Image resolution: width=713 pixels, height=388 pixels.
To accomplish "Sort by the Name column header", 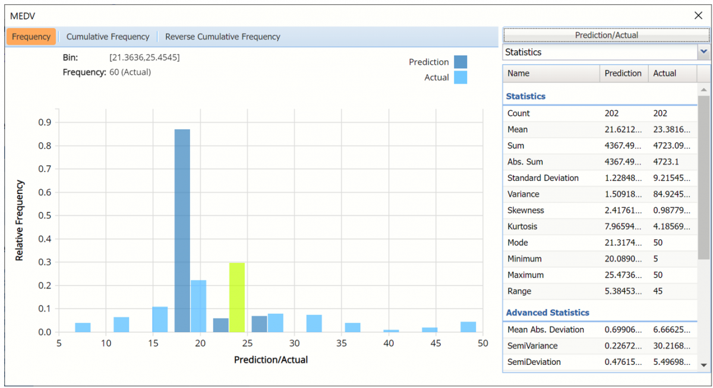I will 551,74.
